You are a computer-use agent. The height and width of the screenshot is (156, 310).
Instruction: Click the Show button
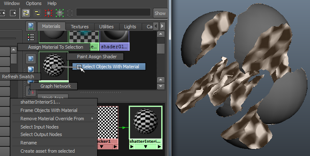point(160,13)
